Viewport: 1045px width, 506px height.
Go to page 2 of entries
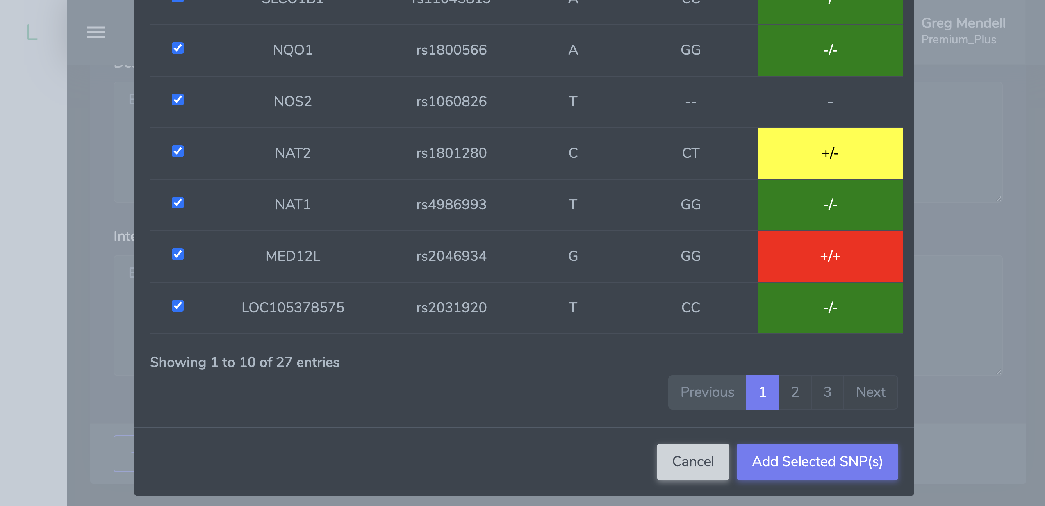795,392
